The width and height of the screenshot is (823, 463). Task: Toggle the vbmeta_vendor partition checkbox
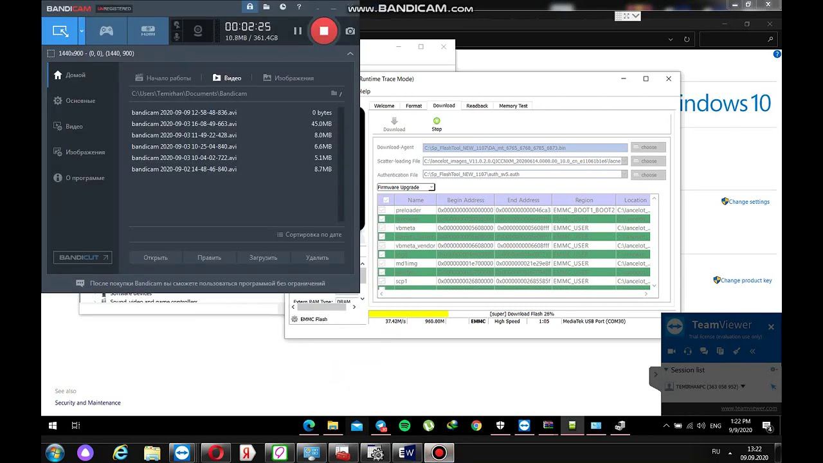382,246
